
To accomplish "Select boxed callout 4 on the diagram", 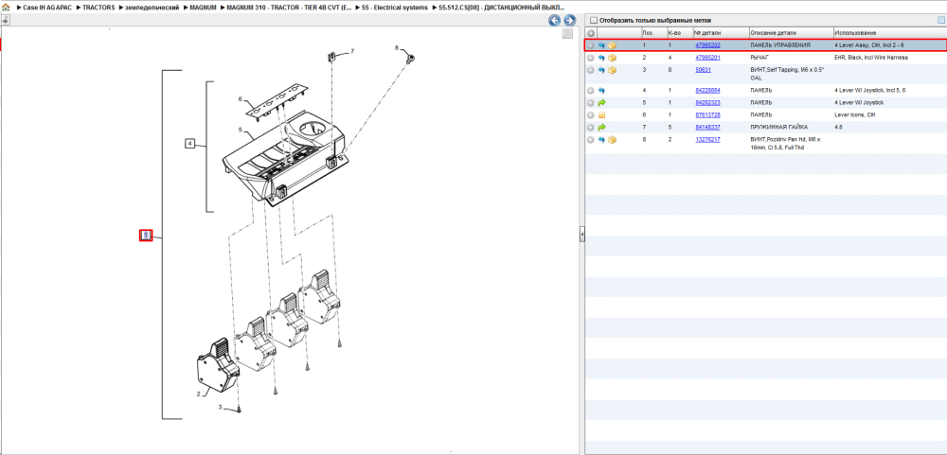I will tap(189, 144).
